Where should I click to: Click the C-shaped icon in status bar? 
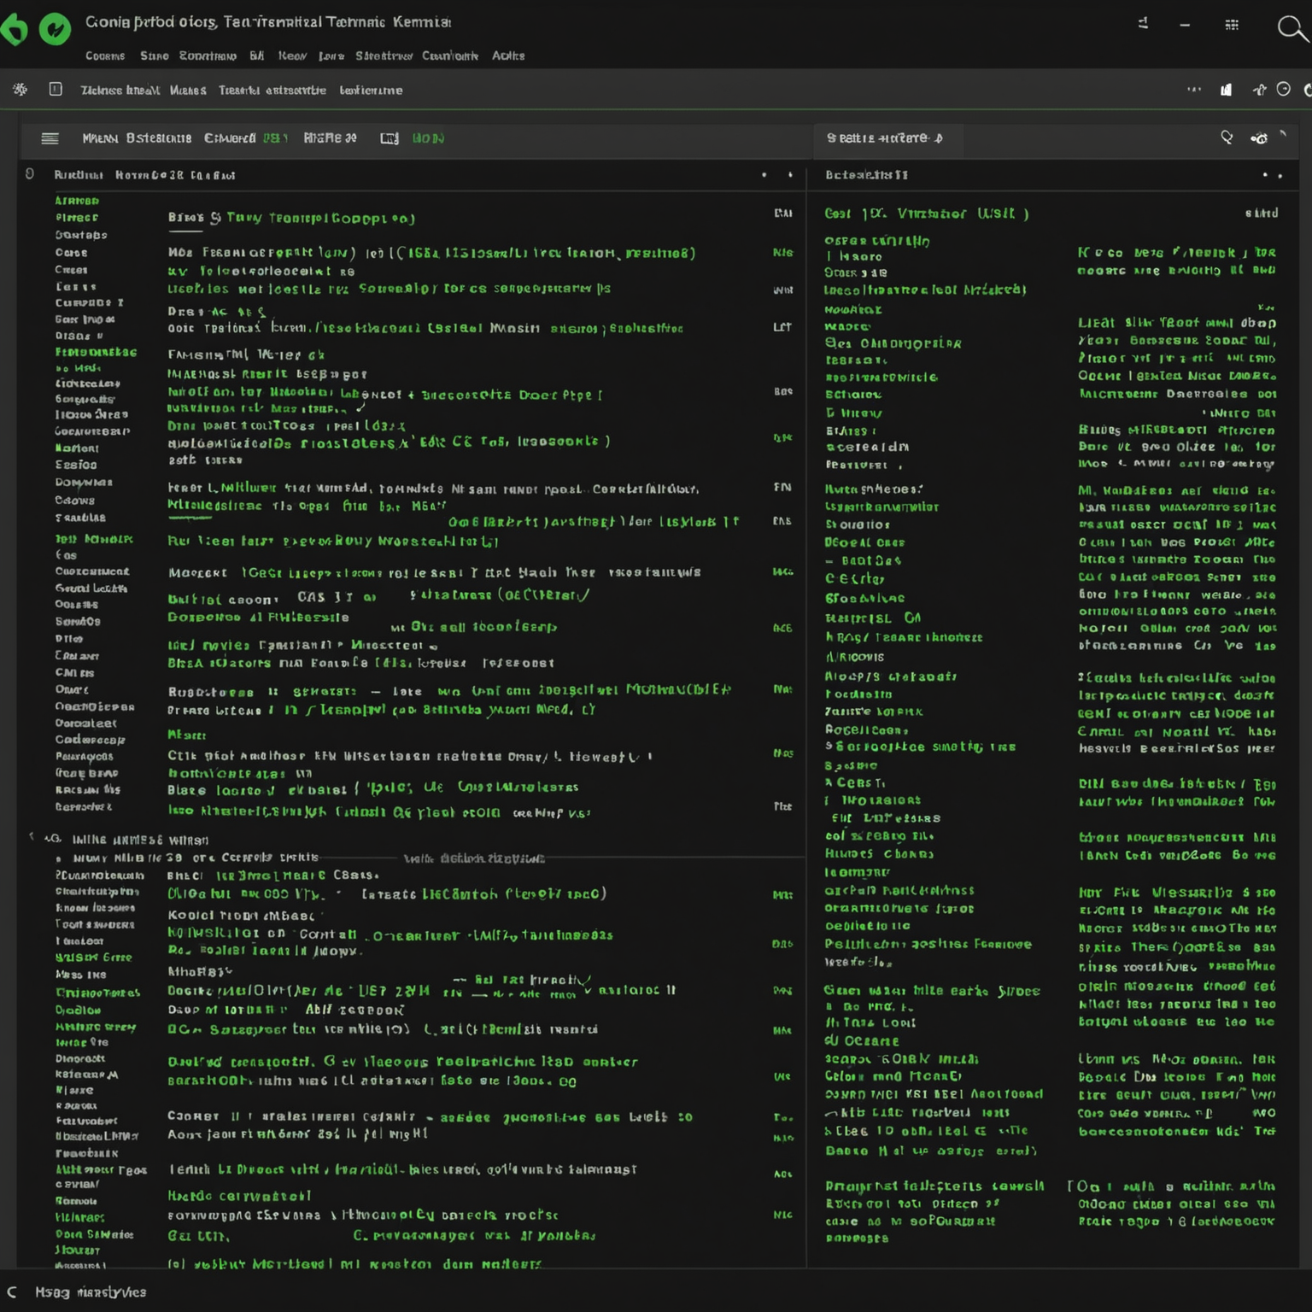[12, 1291]
